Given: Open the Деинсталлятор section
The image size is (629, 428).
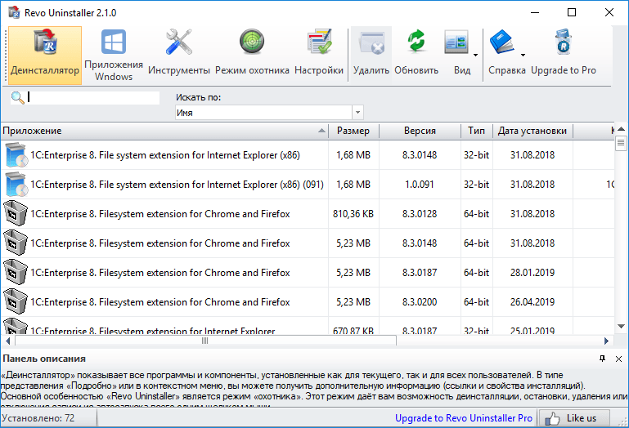Looking at the screenshot, I should tap(45, 56).
